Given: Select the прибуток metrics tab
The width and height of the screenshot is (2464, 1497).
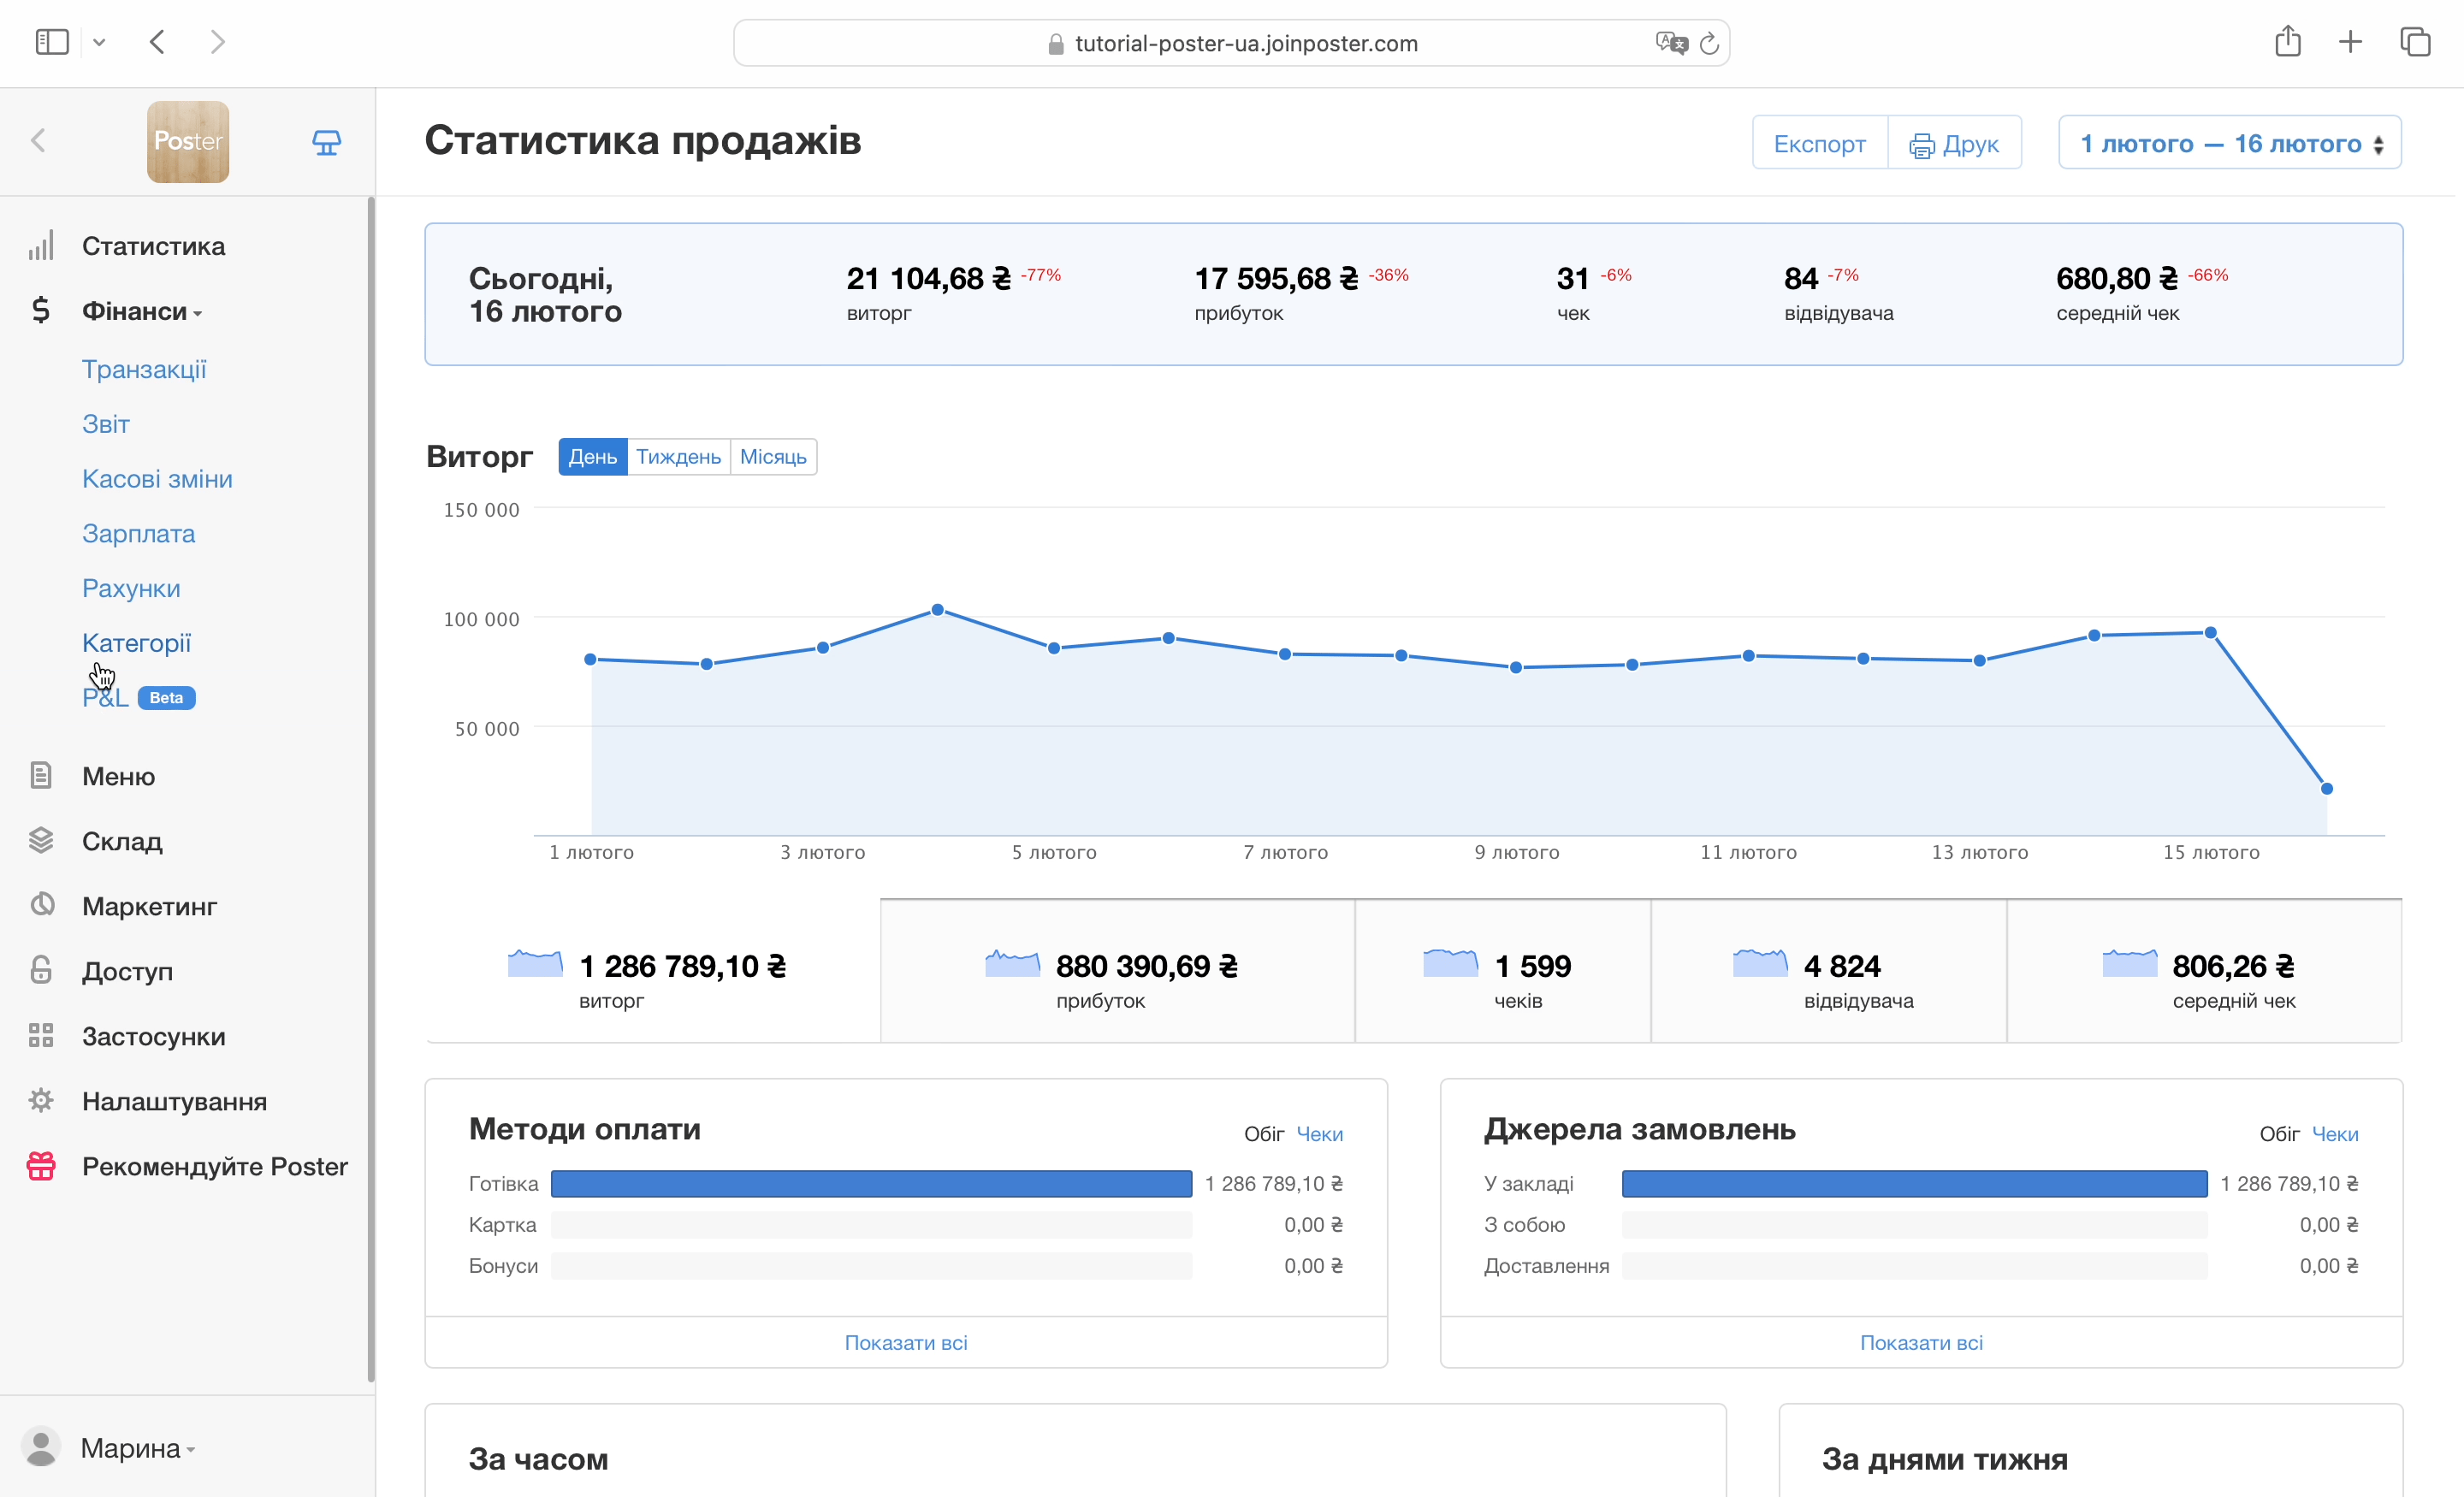Looking at the screenshot, I should [1116, 972].
